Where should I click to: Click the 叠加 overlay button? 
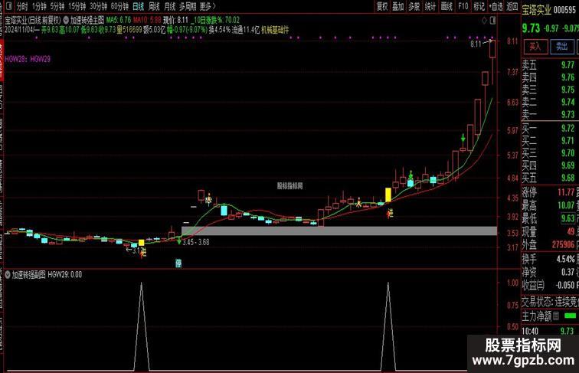pyautogui.click(x=398, y=6)
